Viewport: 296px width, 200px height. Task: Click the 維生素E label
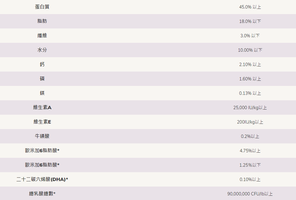[x=42, y=122]
